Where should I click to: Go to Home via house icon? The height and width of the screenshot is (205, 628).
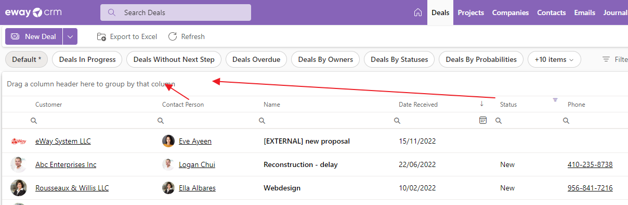[418, 12]
